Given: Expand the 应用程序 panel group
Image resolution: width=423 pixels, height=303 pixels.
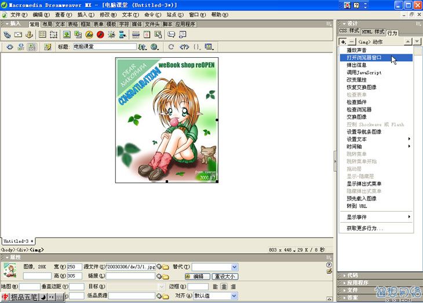Looking at the screenshot, I should click(358, 283).
